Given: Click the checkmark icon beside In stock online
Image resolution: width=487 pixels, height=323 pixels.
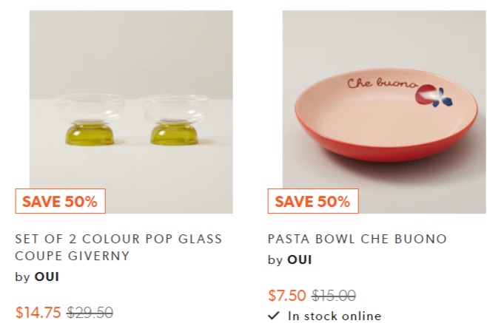Looking at the screenshot, I should [x=274, y=316].
